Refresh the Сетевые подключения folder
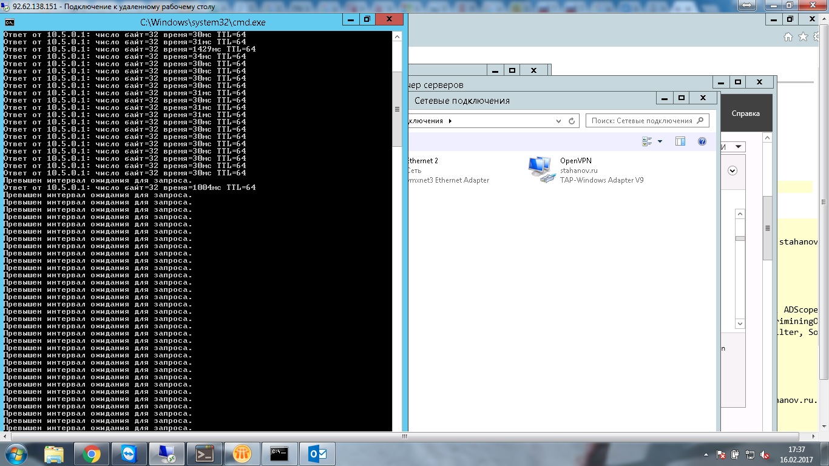 pyautogui.click(x=572, y=121)
